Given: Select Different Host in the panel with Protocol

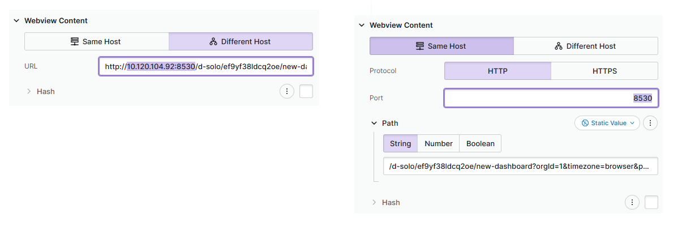Looking at the screenshot, I should tap(585, 46).
